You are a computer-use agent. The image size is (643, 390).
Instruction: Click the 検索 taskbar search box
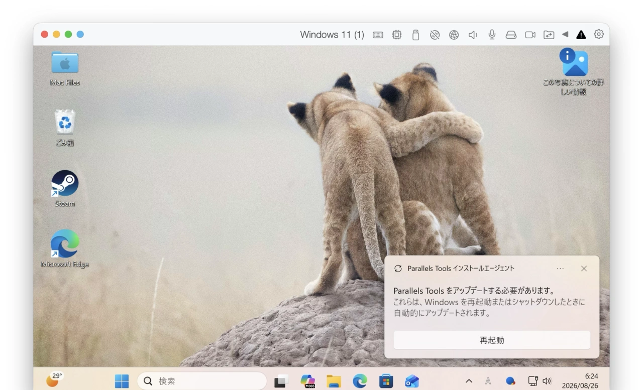click(202, 381)
